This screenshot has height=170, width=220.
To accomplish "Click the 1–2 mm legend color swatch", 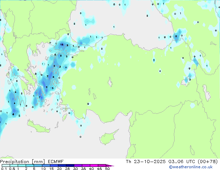I will (x=22, y=165).
